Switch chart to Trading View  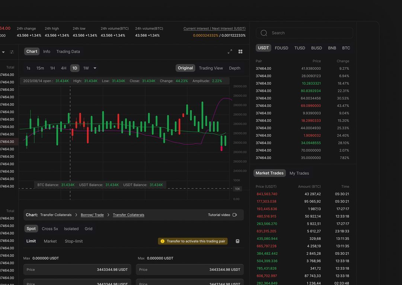211,68
